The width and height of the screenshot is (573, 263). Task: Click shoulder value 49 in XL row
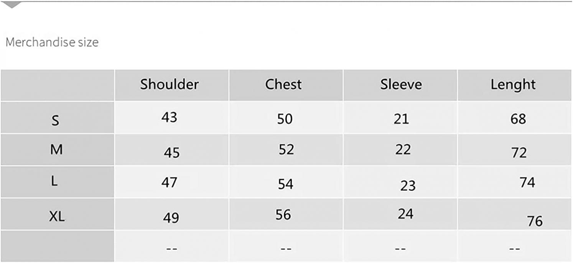171,218
